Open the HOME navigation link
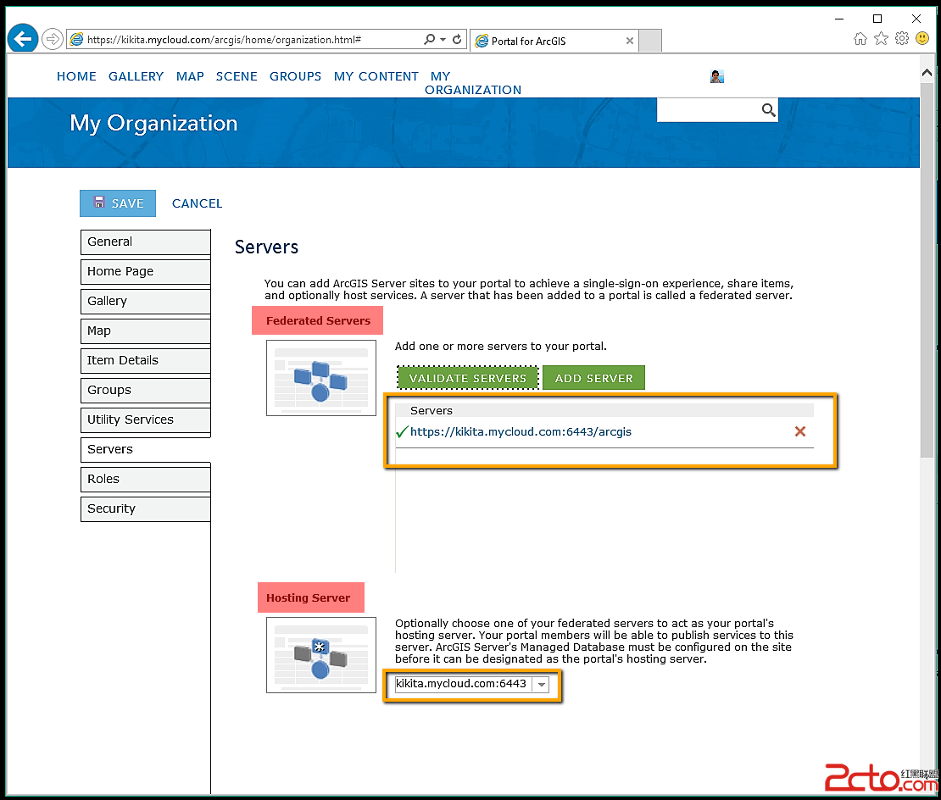This screenshot has height=800, width=941. point(76,76)
